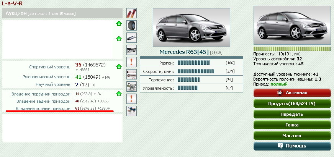
Task: Click the exclamation icon below the turbocharger
Action: [132, 99]
